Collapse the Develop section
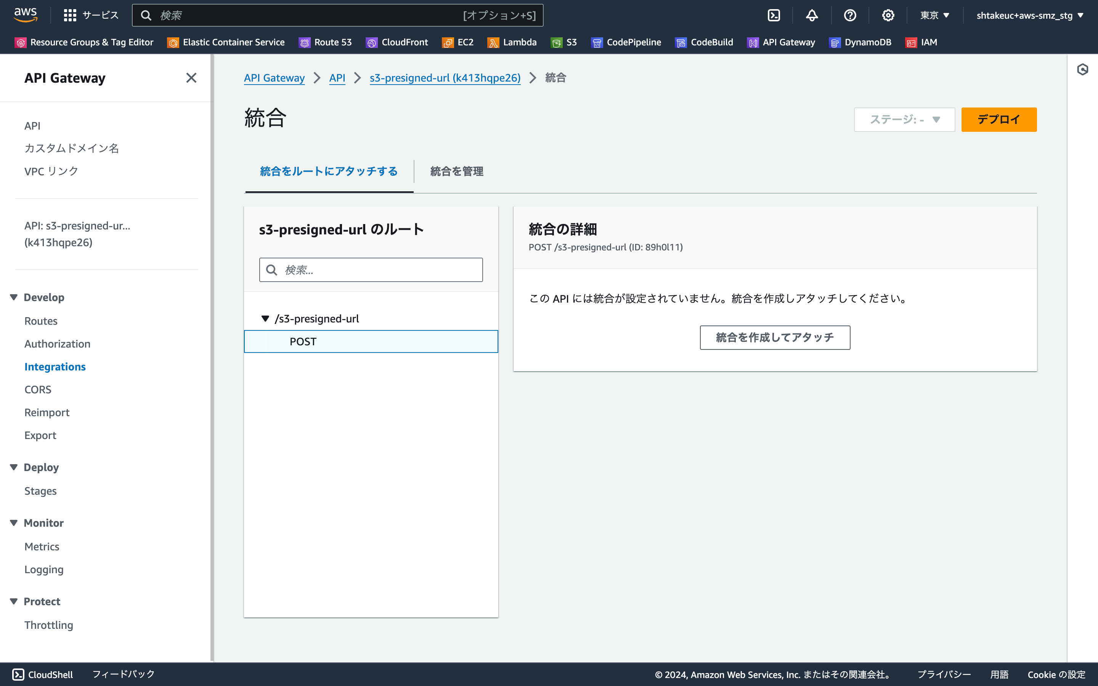1098x686 pixels. [x=14, y=297]
